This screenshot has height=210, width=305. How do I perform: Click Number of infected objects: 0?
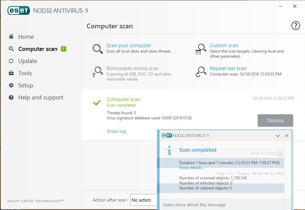coord(206,183)
